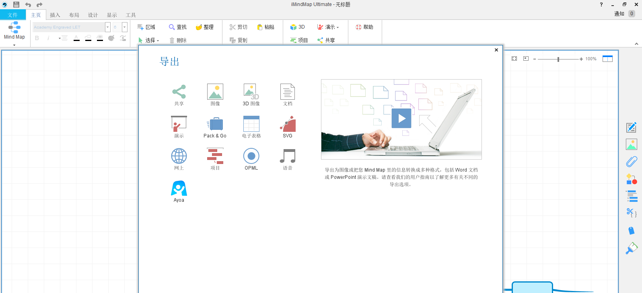
Task: Click the 帮助 (Help) button
Action: pos(364,27)
